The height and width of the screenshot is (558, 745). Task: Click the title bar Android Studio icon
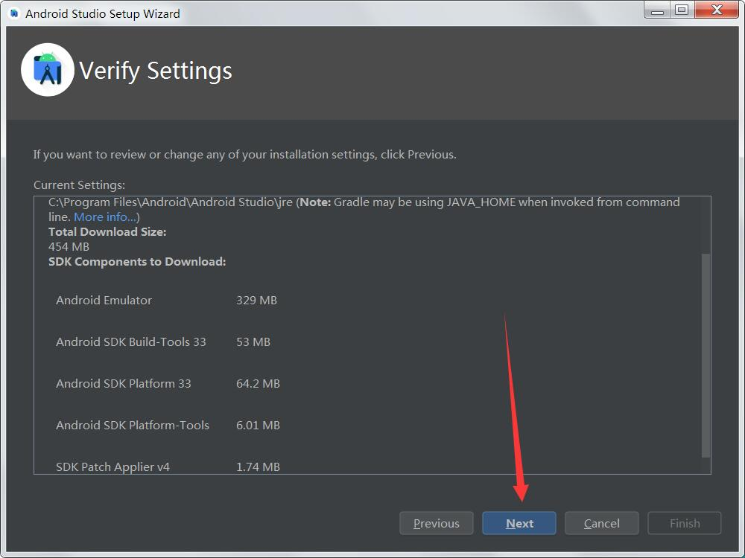(14, 13)
